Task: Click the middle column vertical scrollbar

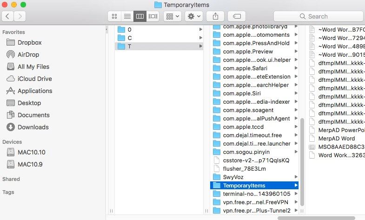Action: [x=302, y=162]
